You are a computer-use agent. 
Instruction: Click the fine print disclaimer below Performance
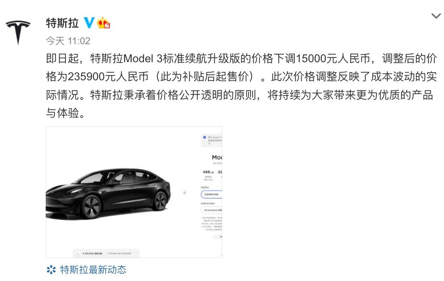(x=212, y=224)
